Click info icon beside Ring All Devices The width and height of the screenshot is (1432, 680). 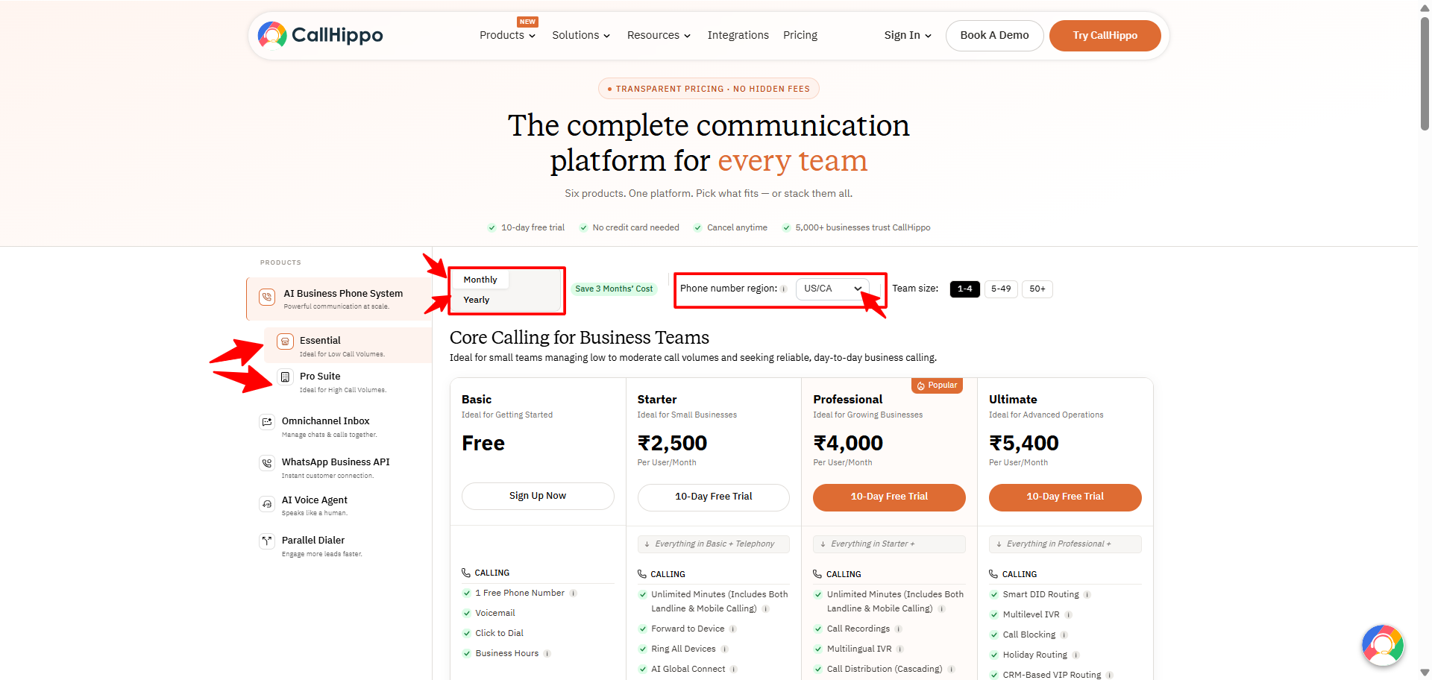pos(725,649)
